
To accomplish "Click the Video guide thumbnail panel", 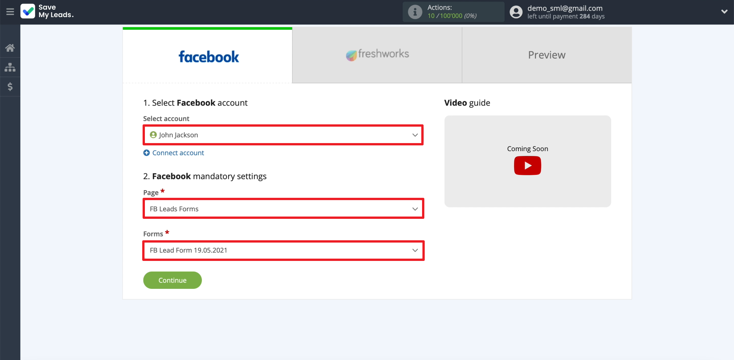I will pos(528,161).
